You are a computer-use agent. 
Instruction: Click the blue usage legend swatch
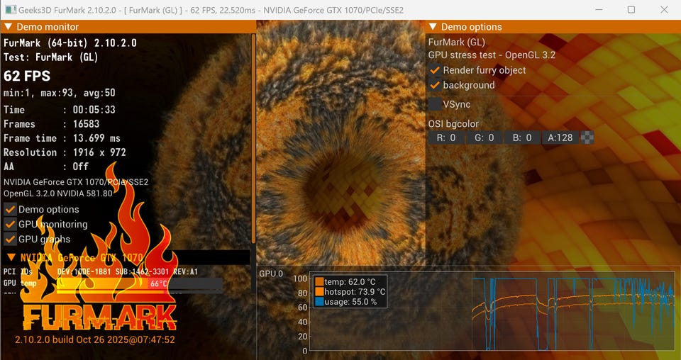(320, 302)
